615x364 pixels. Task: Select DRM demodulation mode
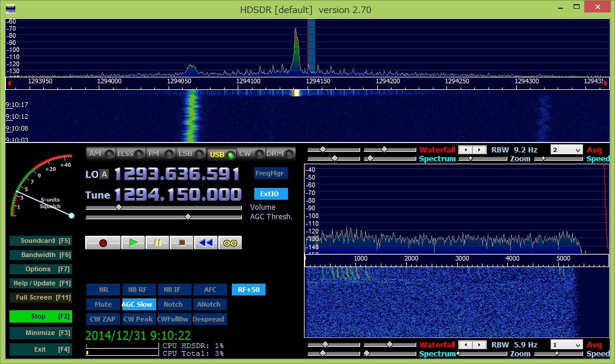click(x=280, y=154)
